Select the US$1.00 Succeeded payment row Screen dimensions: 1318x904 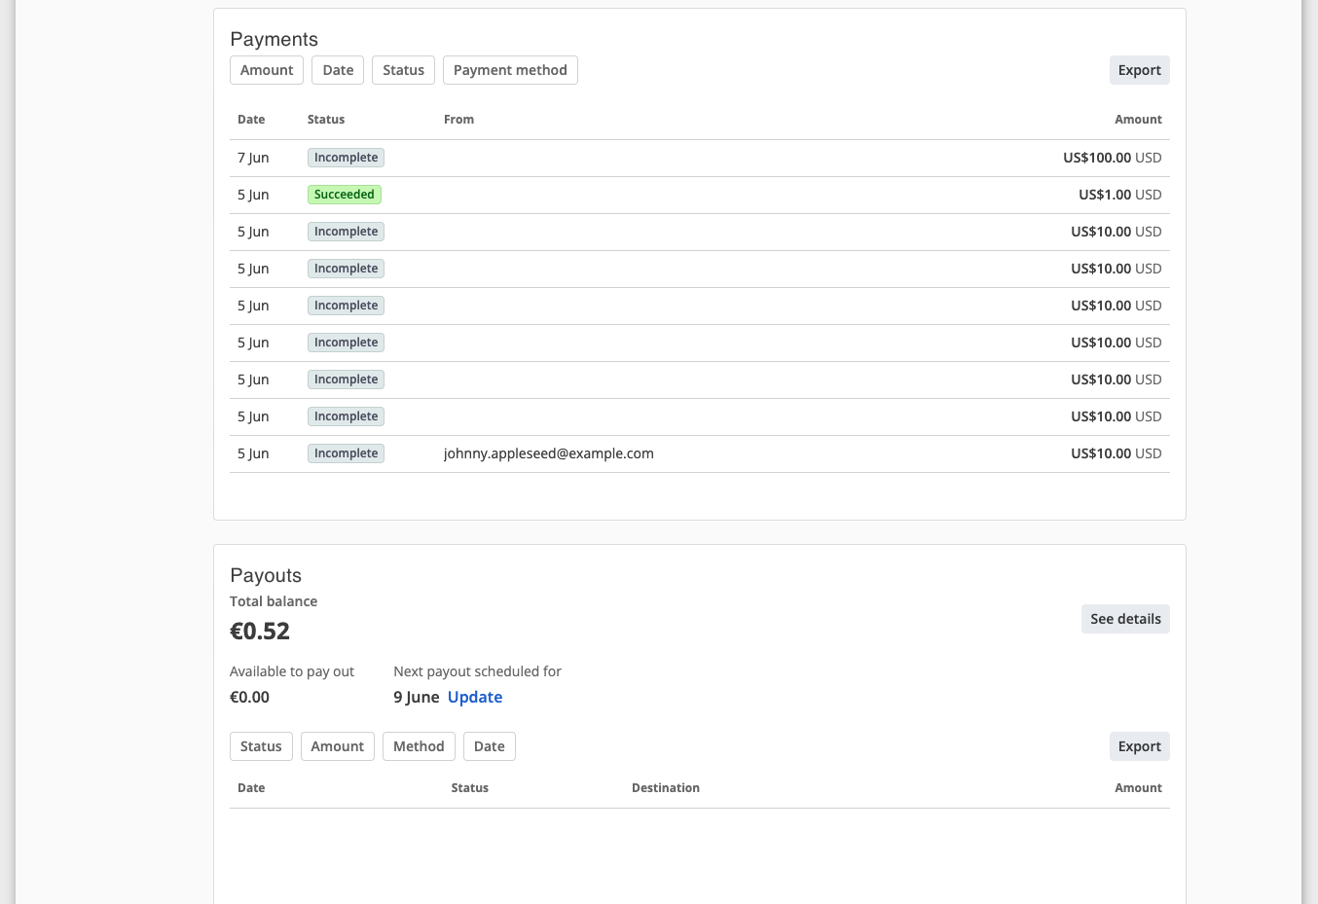pyautogui.click(x=699, y=194)
